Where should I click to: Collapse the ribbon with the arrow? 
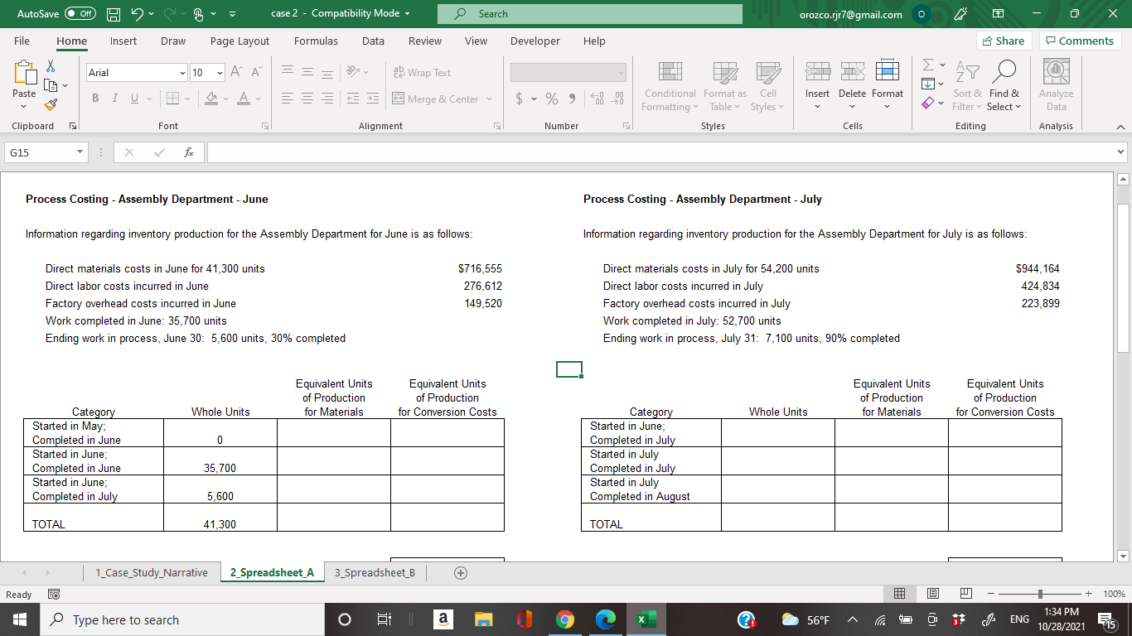tap(1121, 126)
